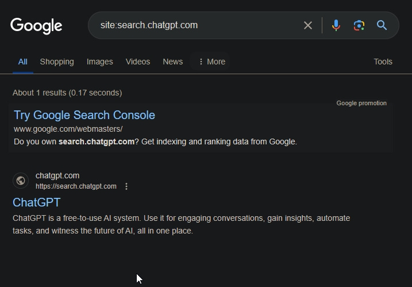Image resolution: width=412 pixels, height=287 pixels.
Task: Start voice search with microphone icon
Action: [336, 25]
